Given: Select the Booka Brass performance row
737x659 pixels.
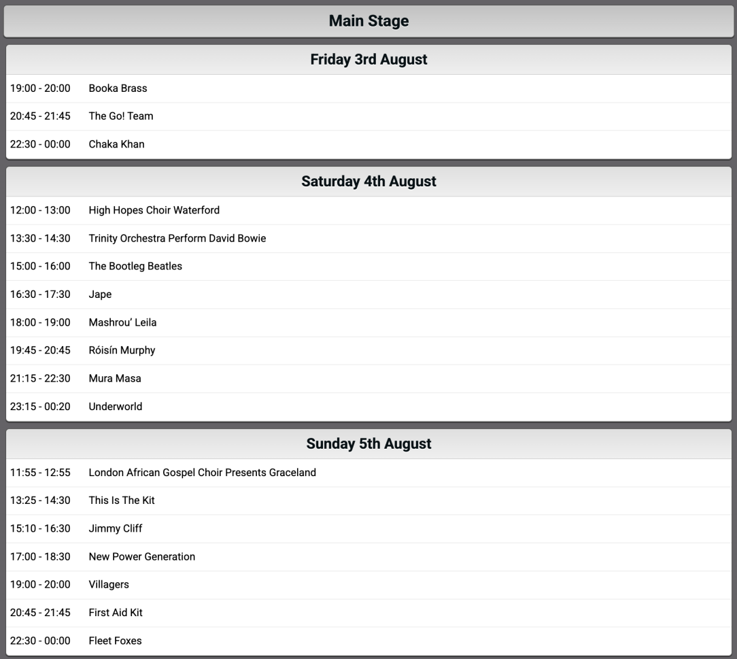Looking at the screenshot, I should 368,88.
